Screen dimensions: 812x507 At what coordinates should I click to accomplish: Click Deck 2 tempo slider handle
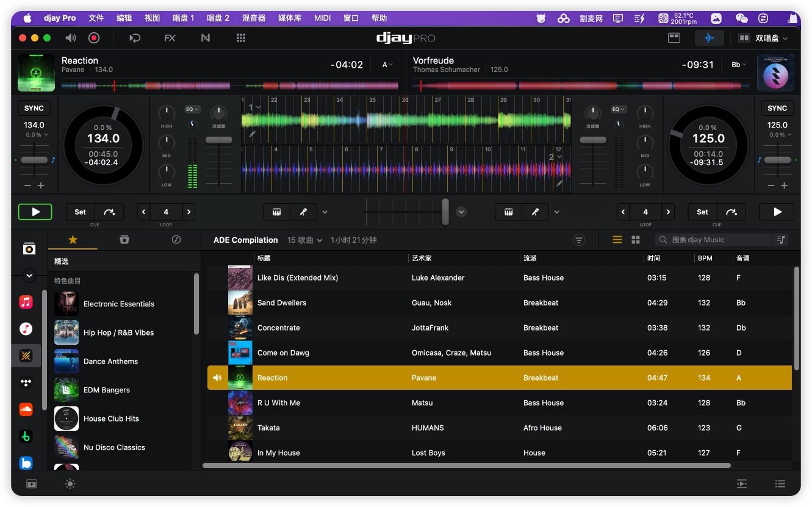tap(777, 160)
